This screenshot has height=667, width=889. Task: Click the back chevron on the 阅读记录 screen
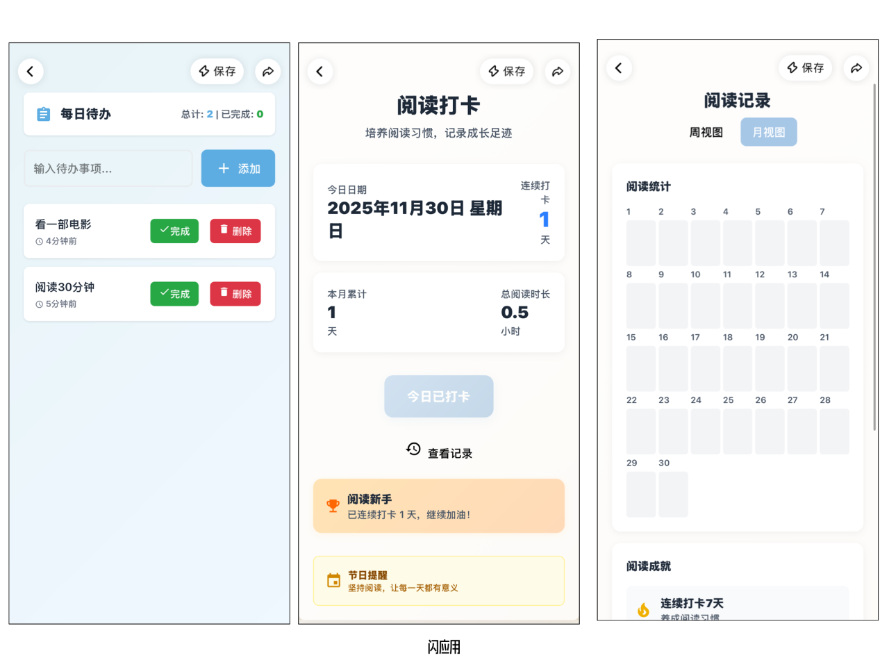(619, 68)
